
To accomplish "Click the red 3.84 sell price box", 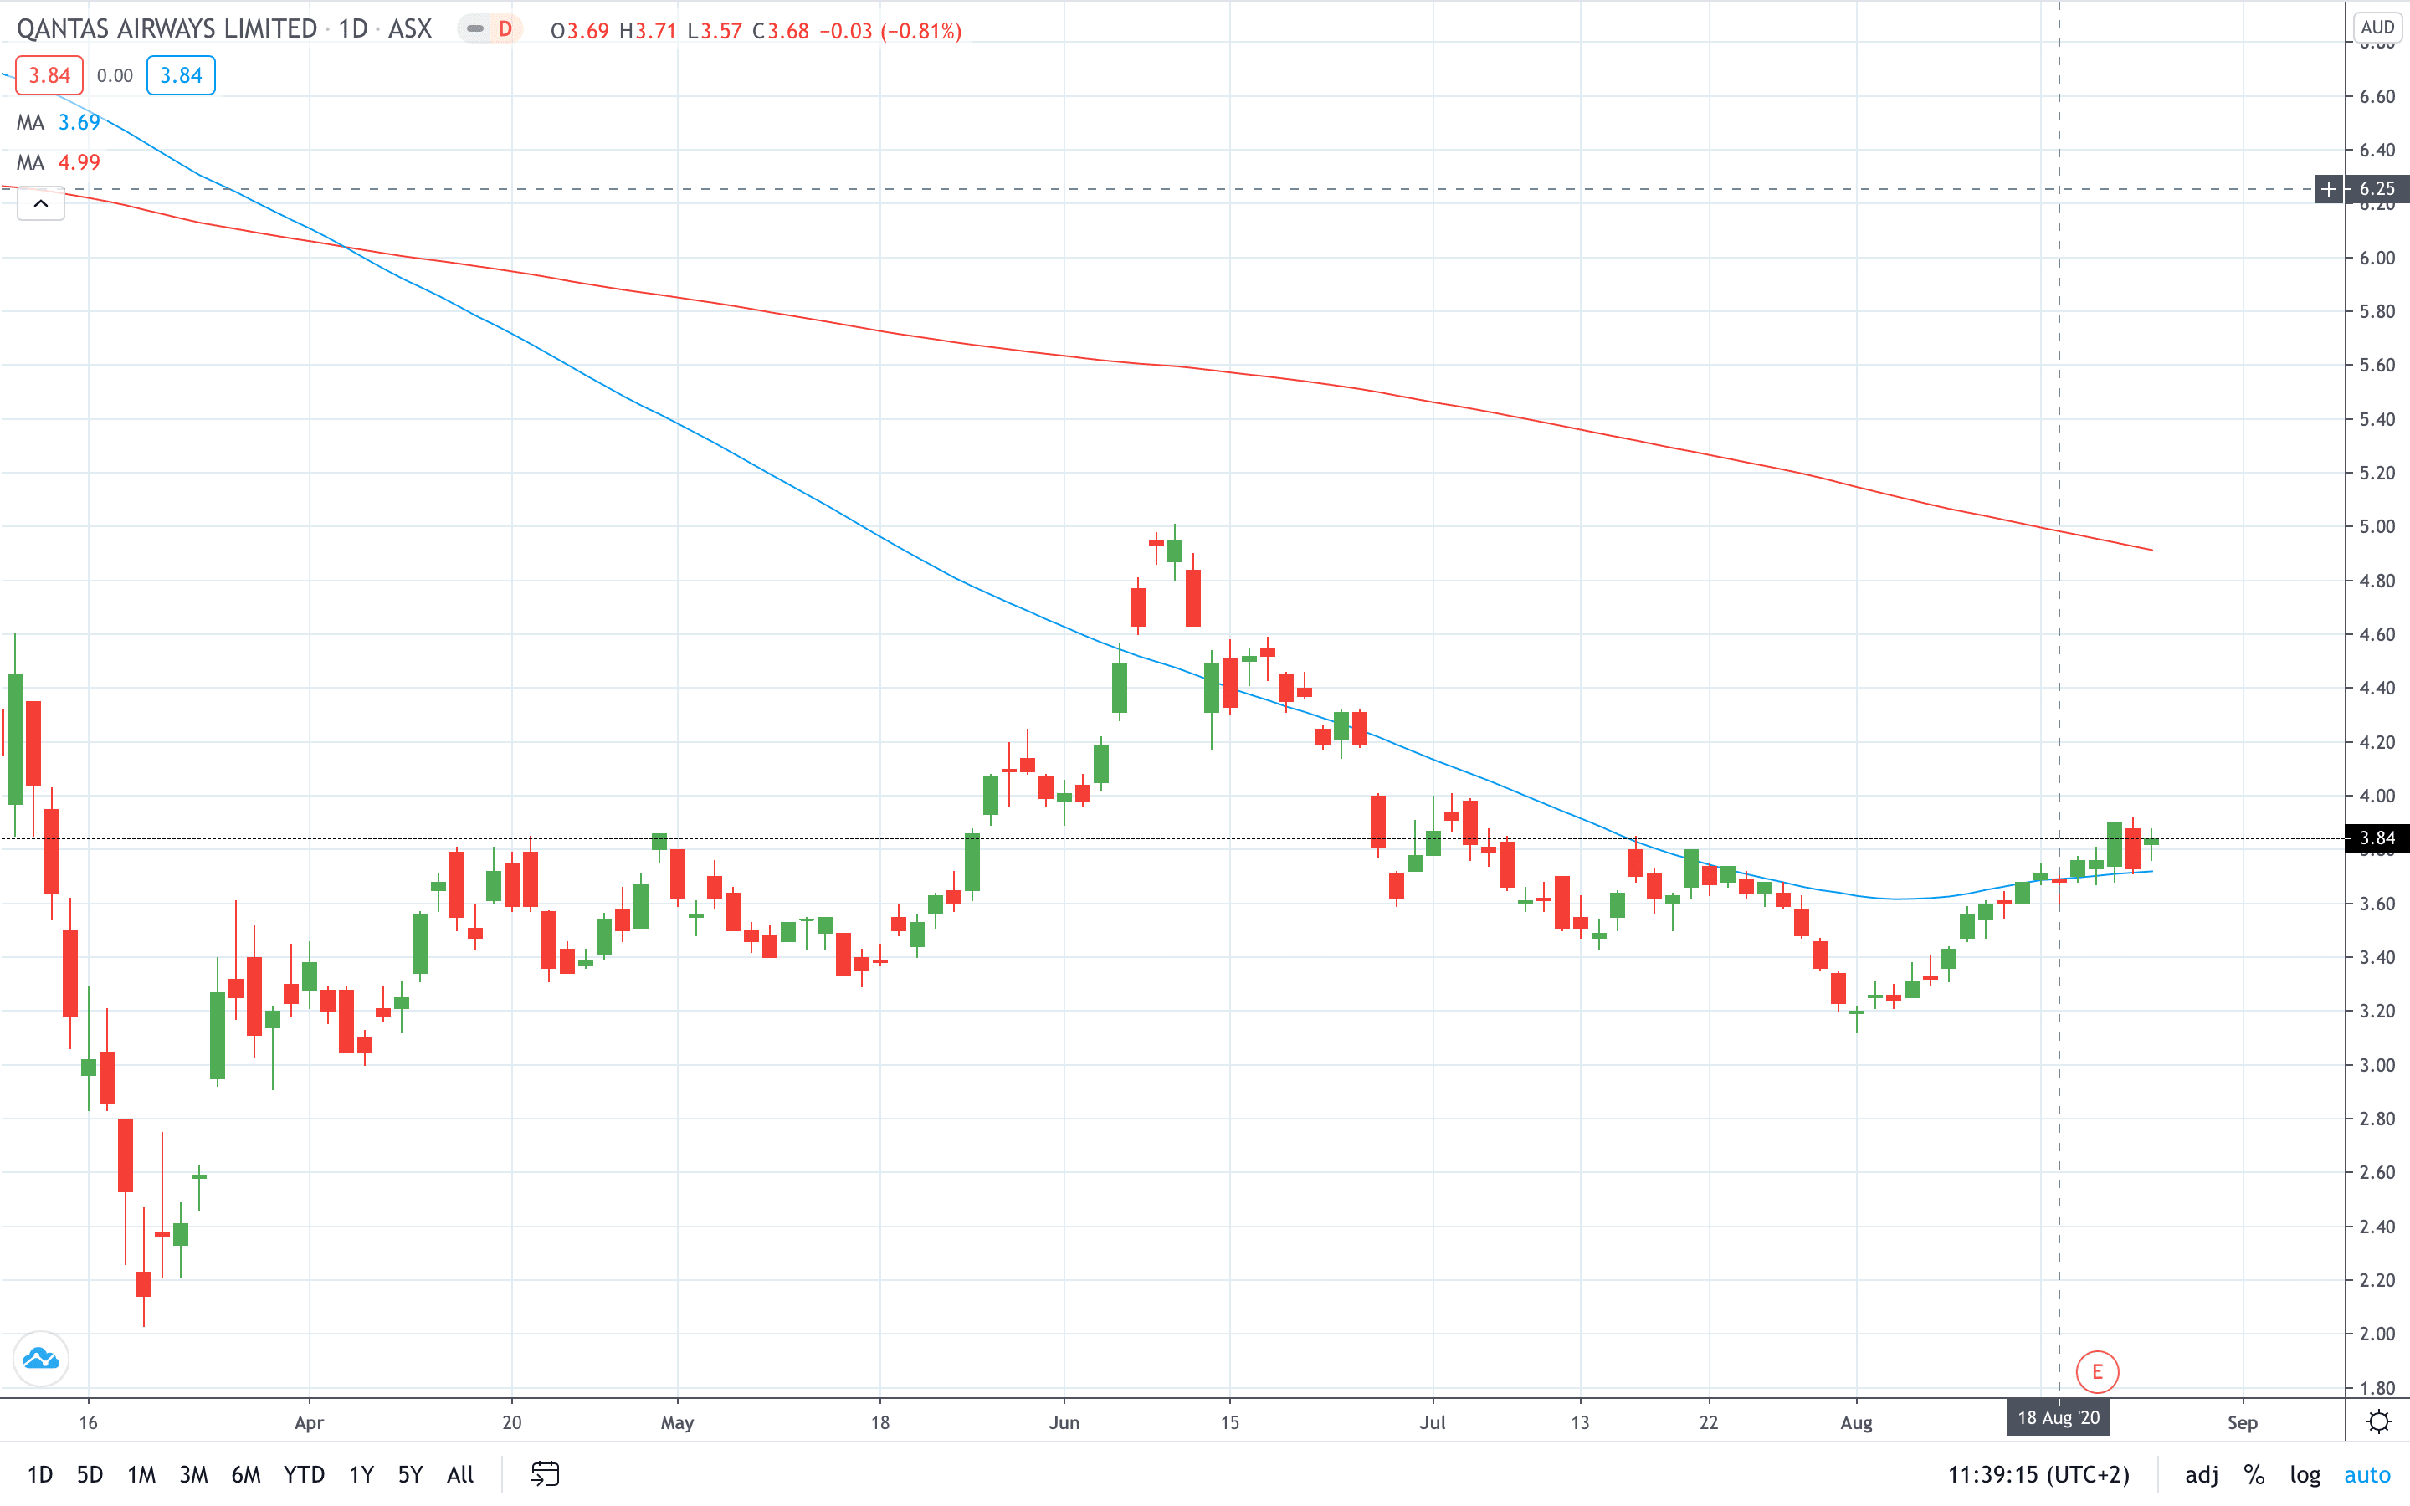I will coord(49,75).
